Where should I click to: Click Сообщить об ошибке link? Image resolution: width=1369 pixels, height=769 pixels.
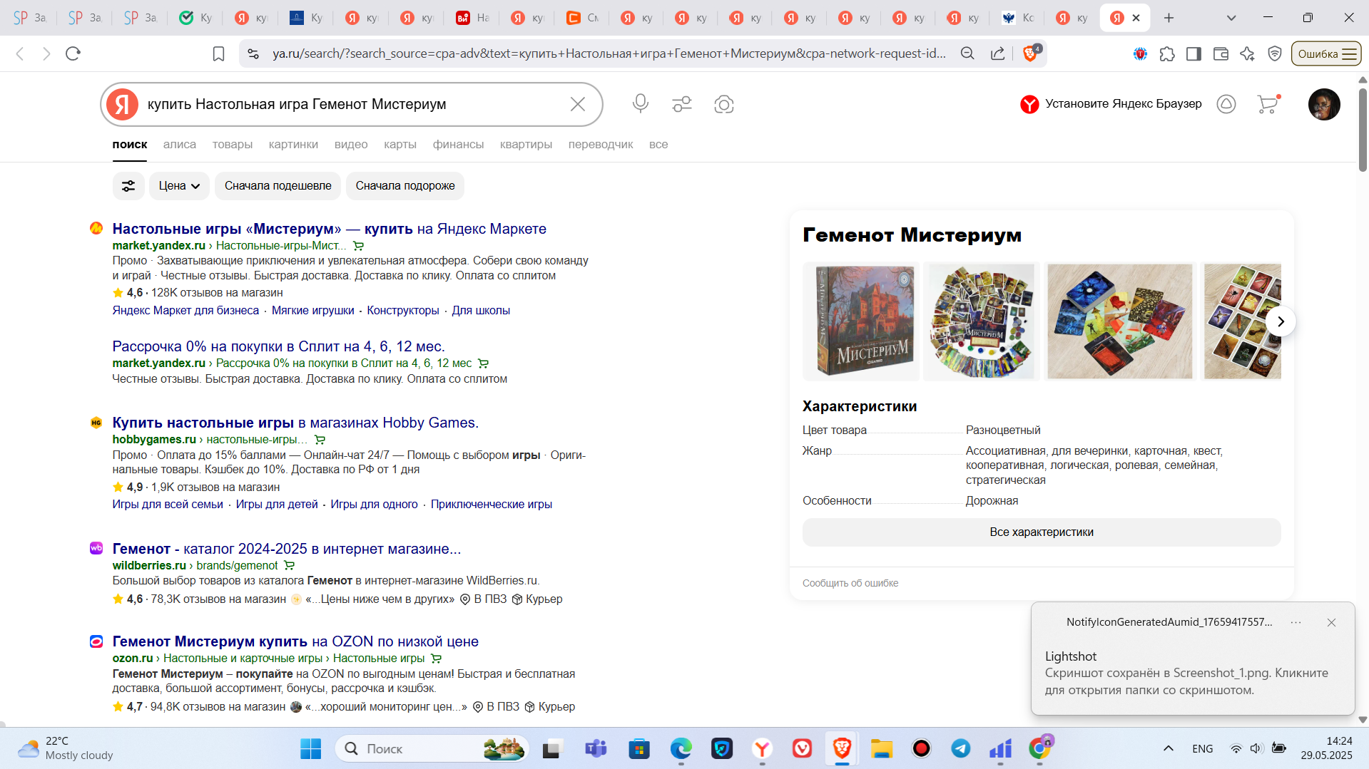[x=850, y=583]
